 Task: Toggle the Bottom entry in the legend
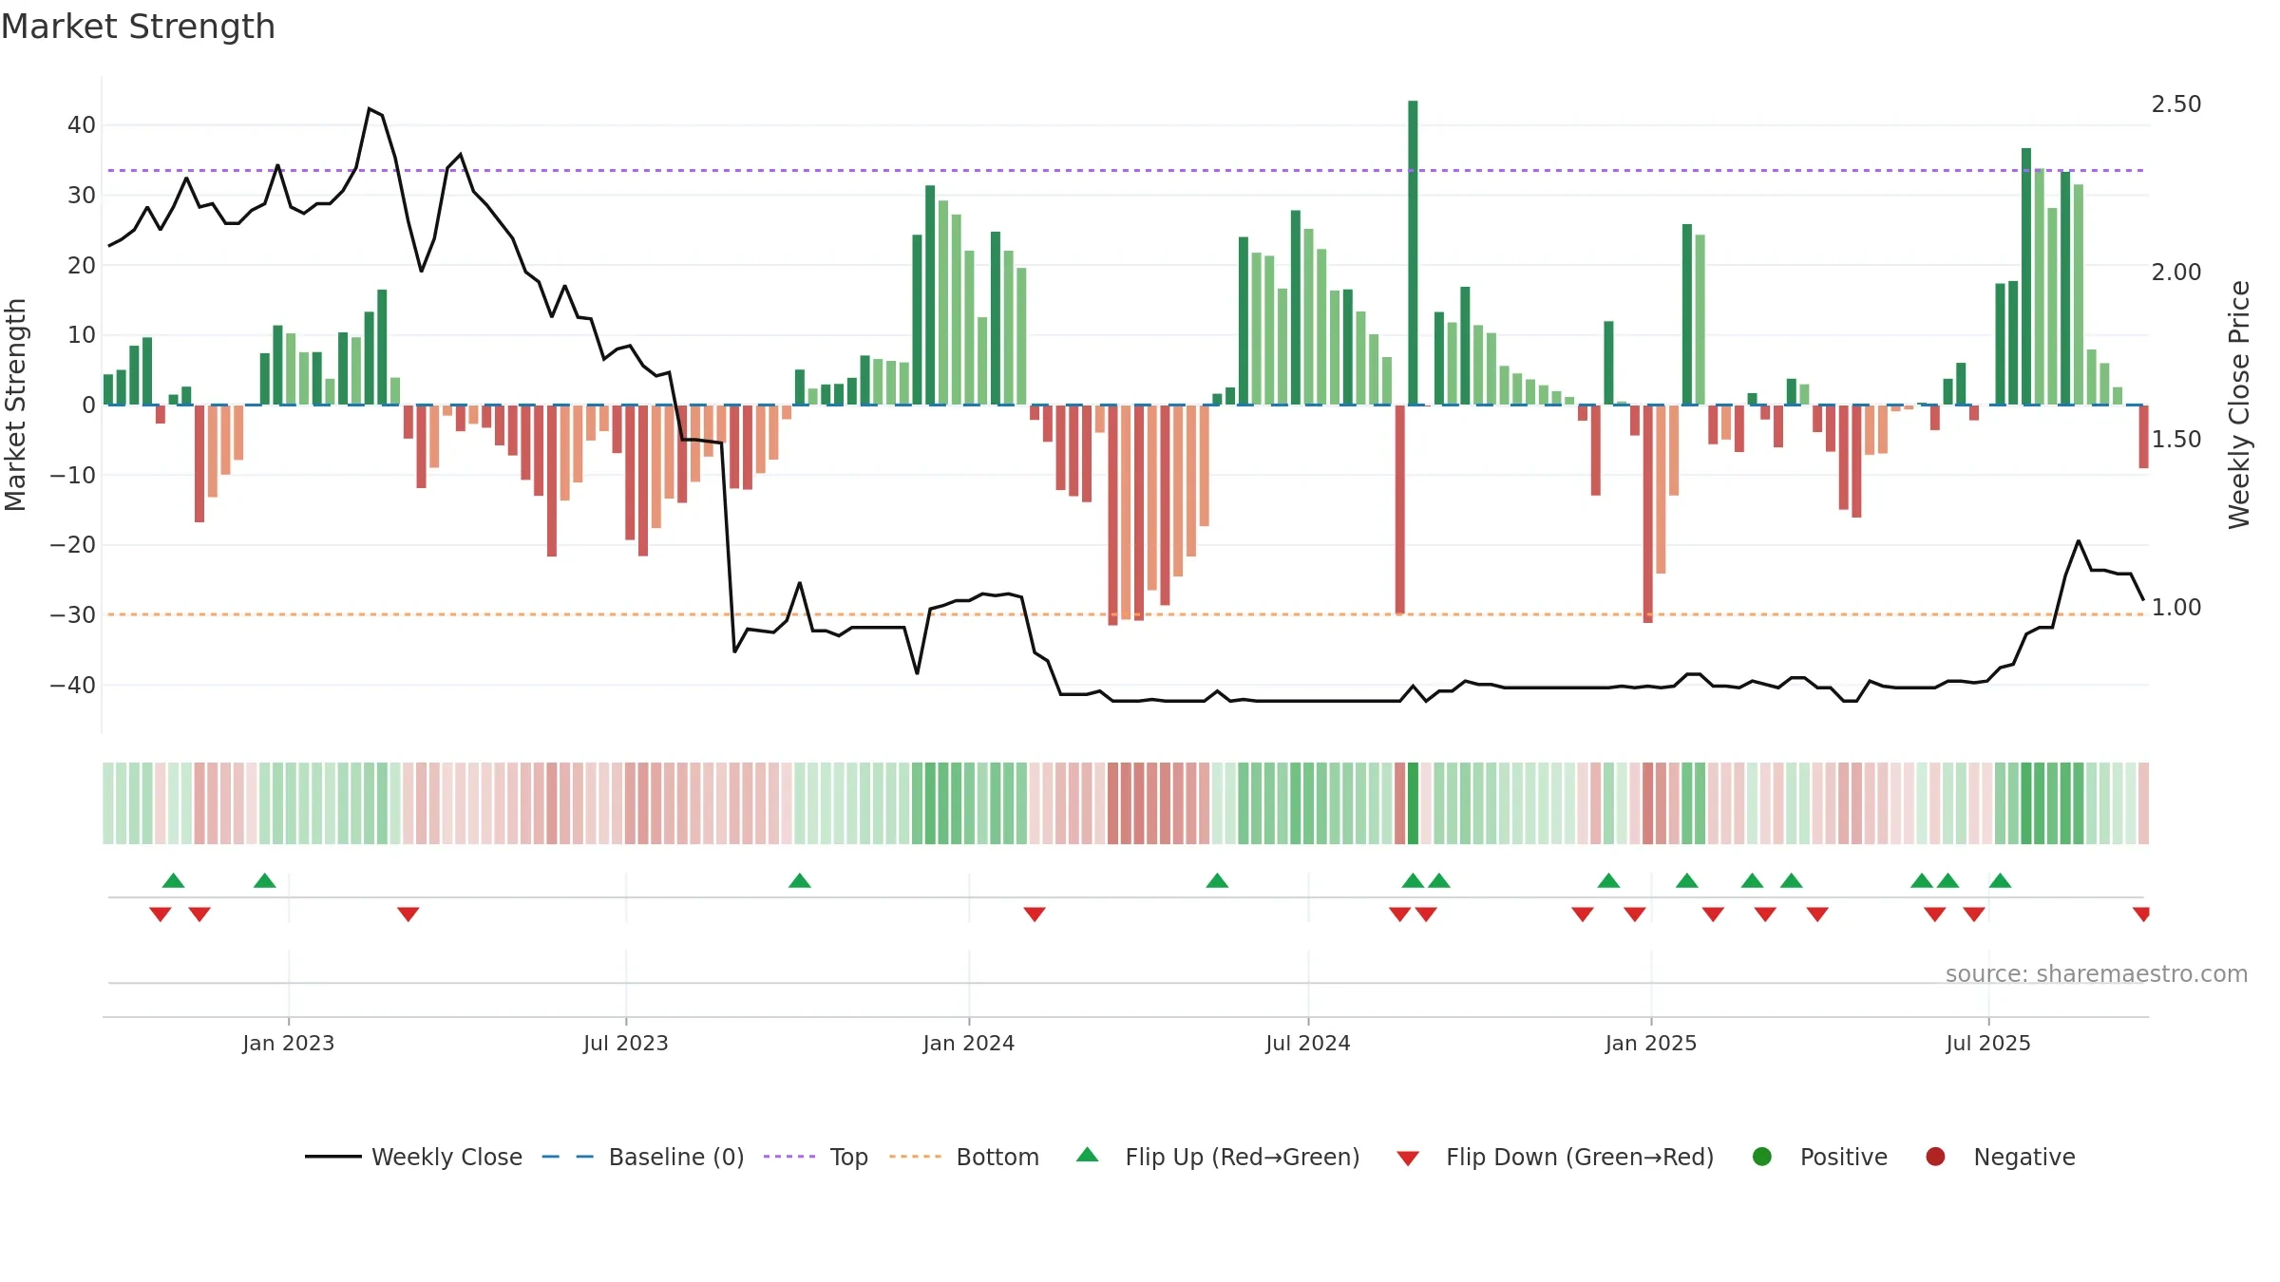tap(964, 1157)
